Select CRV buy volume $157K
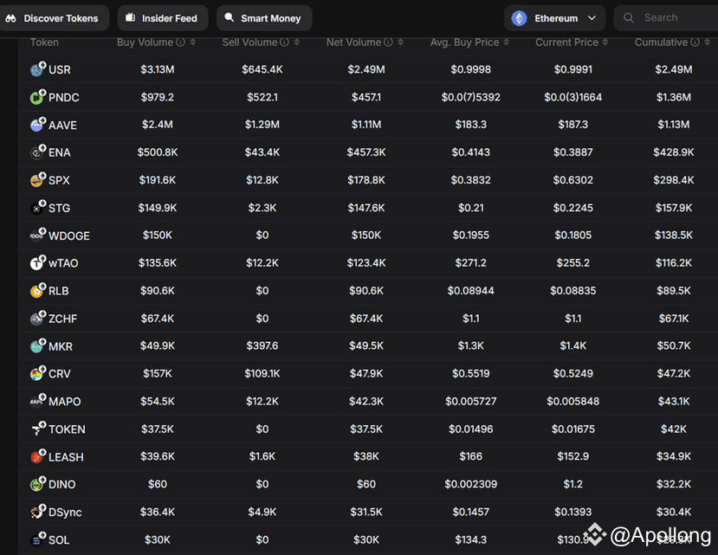Image resolution: width=718 pixels, height=555 pixels. click(x=158, y=374)
